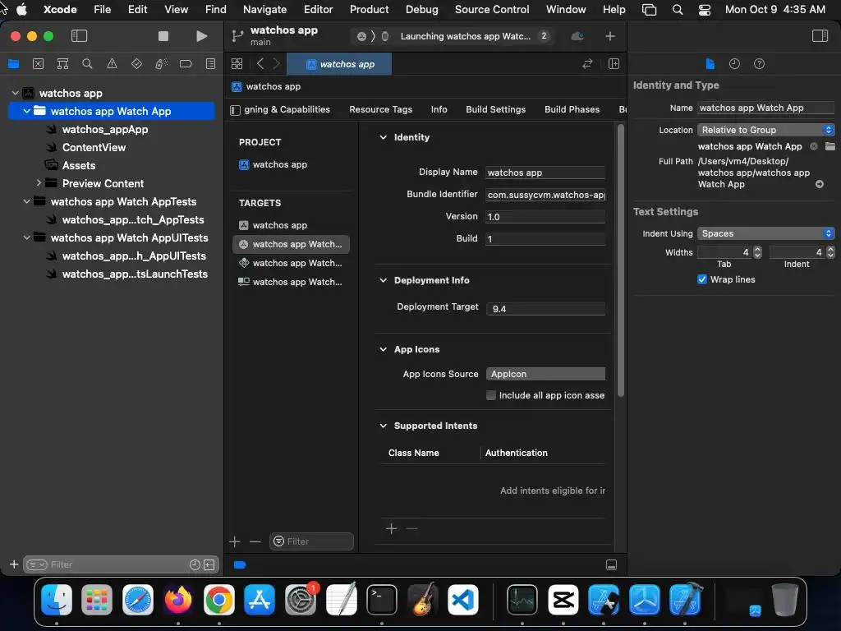Choose file location folder icon in inspector
Screen dimensions: 841x631
[830, 146]
